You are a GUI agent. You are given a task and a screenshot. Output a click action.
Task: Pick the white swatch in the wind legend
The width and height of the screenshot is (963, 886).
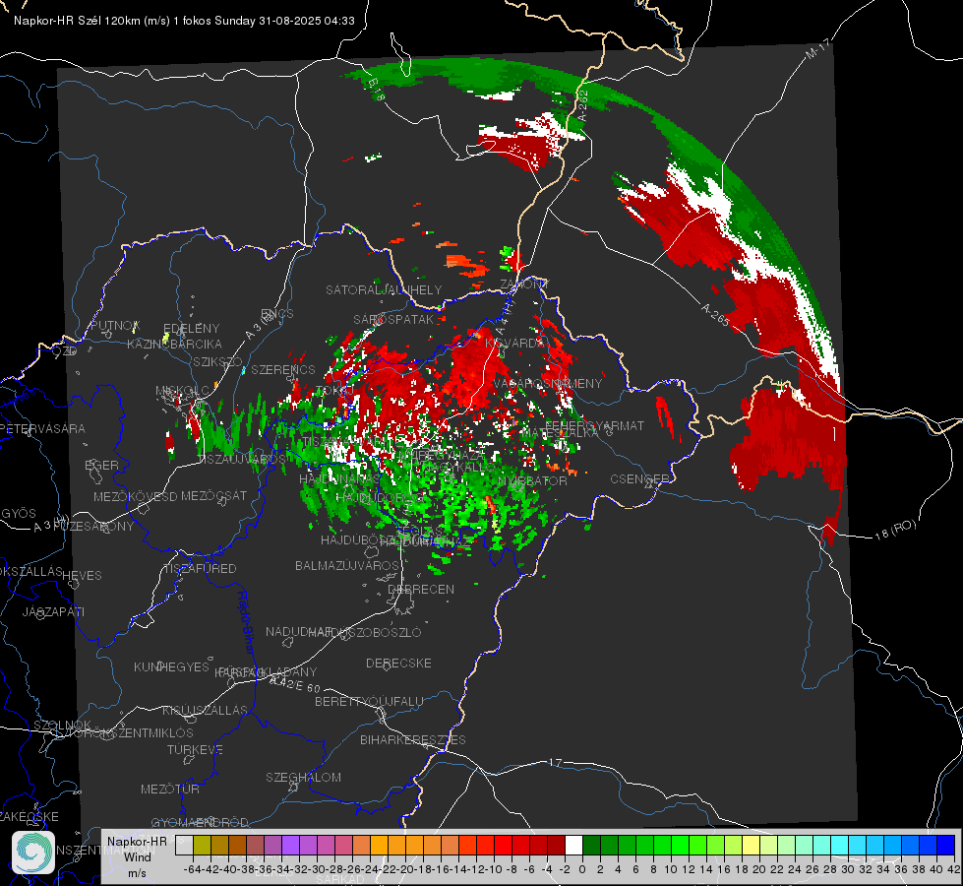(x=574, y=845)
